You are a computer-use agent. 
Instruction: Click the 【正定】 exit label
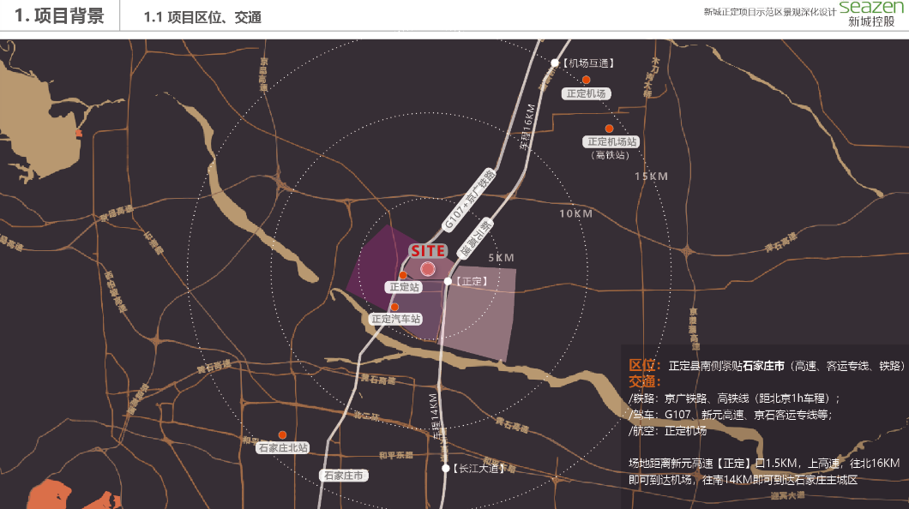coord(472,281)
